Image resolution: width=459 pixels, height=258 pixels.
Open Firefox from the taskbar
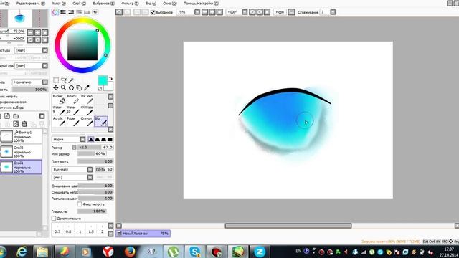click(x=130, y=252)
